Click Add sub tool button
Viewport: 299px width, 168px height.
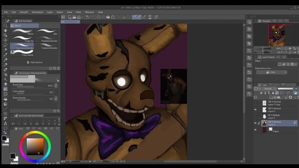(35, 62)
